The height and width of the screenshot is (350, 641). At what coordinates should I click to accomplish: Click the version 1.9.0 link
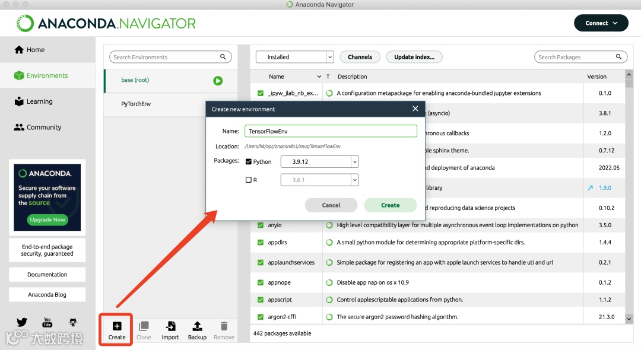click(605, 188)
